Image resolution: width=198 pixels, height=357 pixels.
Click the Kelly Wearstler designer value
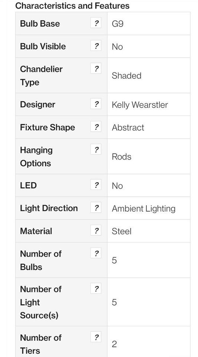tap(140, 105)
